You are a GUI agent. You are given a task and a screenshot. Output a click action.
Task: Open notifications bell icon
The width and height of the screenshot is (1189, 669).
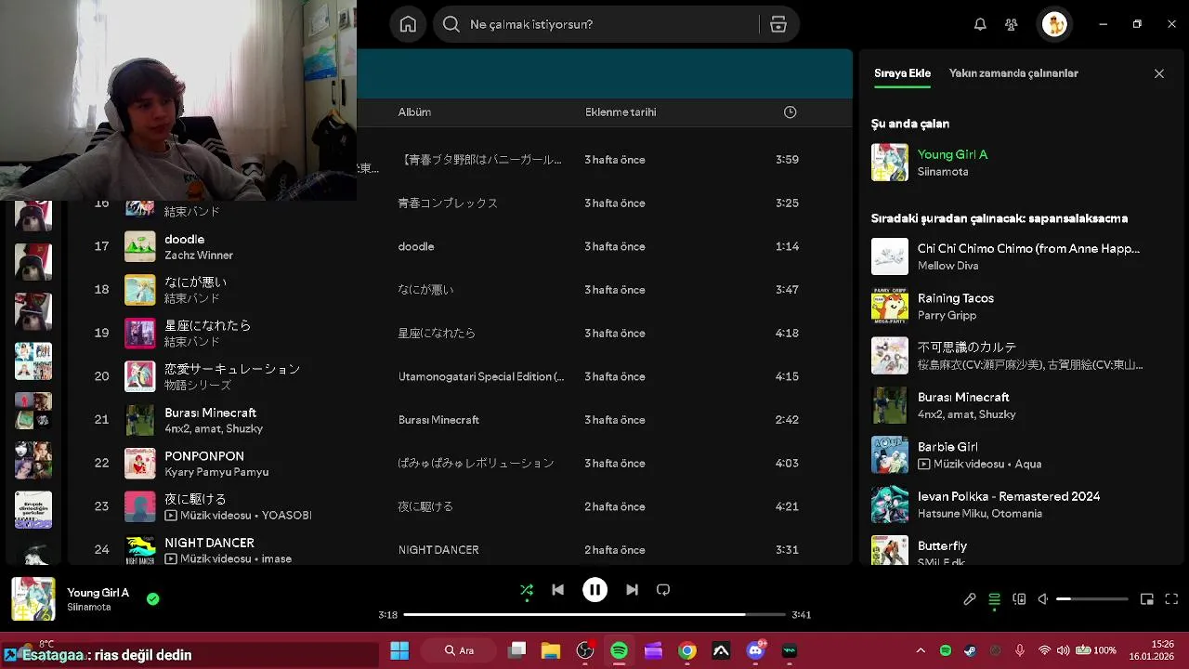(980, 24)
